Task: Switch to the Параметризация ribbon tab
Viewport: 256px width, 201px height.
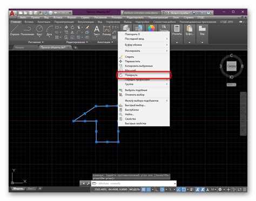Action: coord(64,22)
